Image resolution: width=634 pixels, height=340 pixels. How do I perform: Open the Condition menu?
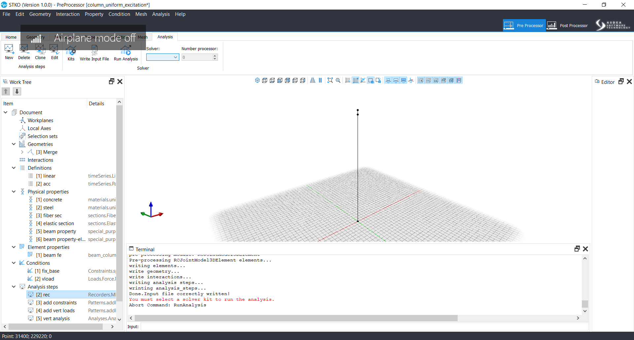point(119,14)
